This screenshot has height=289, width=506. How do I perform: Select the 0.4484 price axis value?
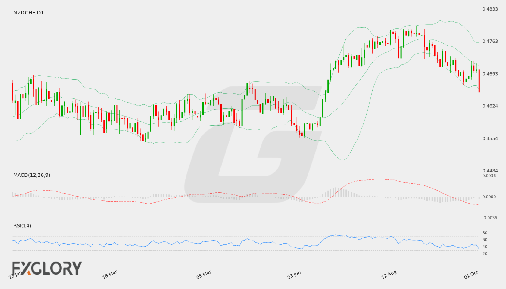coord(490,171)
